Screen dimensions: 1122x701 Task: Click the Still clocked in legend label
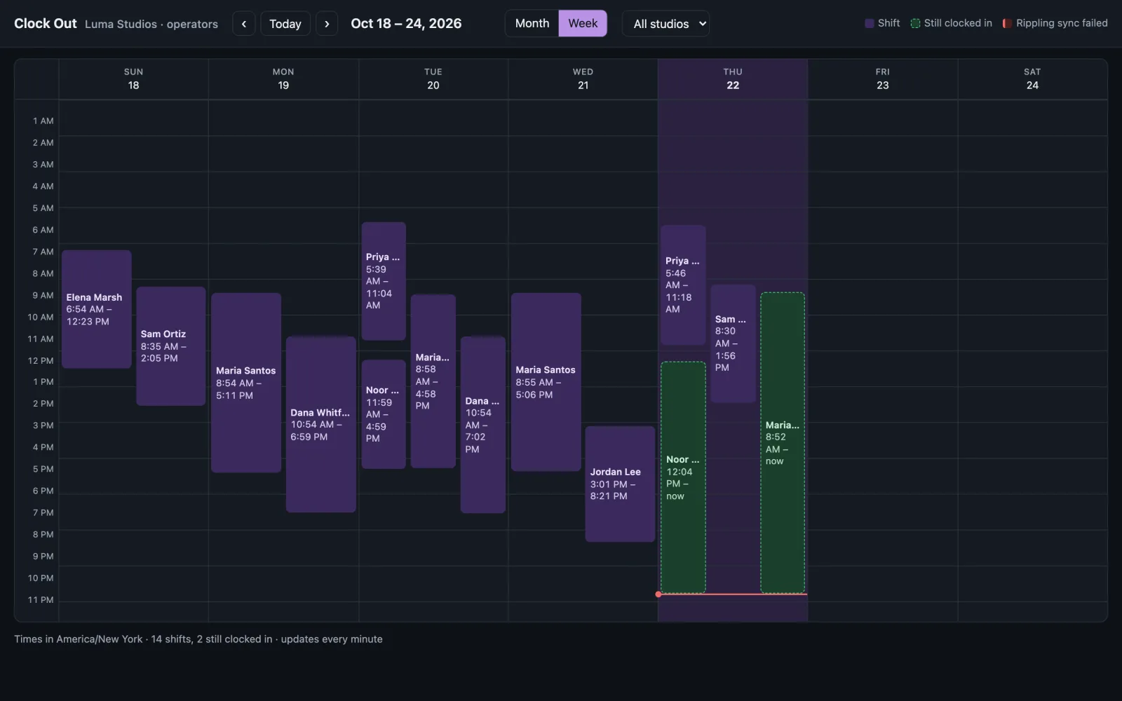click(958, 23)
